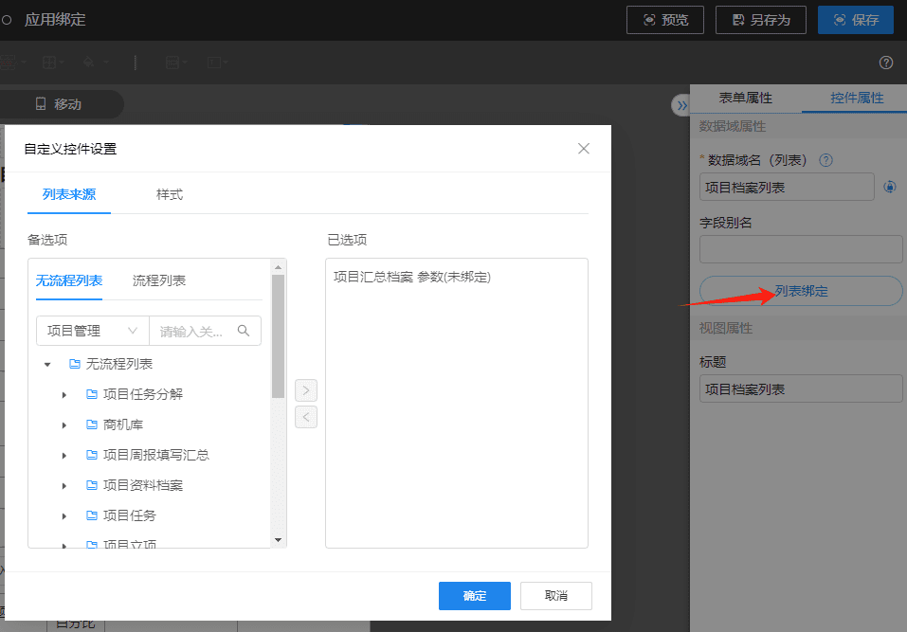Select the 流程列表 sub-tab
Image resolution: width=907 pixels, height=632 pixels.
159,280
